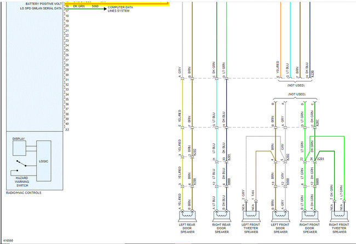This screenshot has width=356, height=244.
Task: Click the lower (NOT USED) note above brace
Action: (297, 94)
